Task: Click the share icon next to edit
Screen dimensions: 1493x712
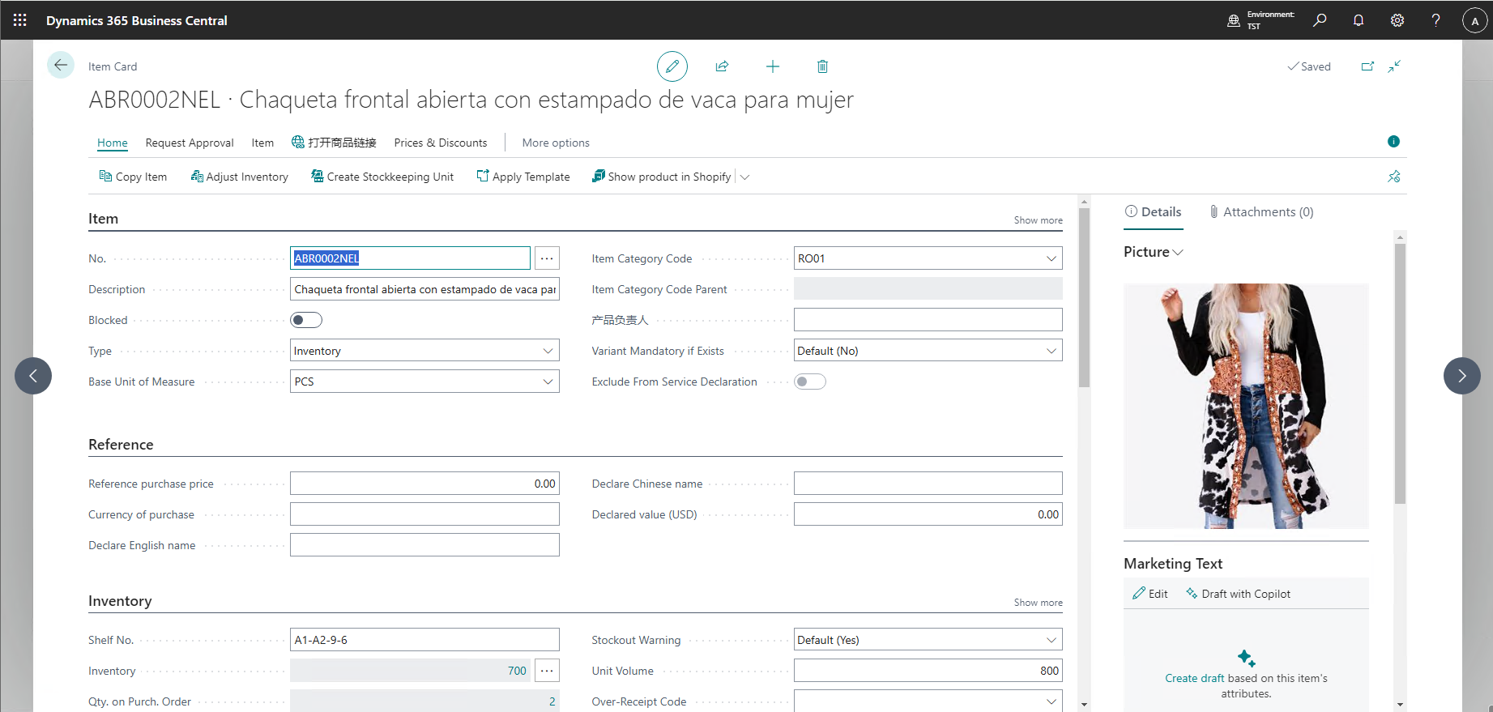Action: click(722, 66)
